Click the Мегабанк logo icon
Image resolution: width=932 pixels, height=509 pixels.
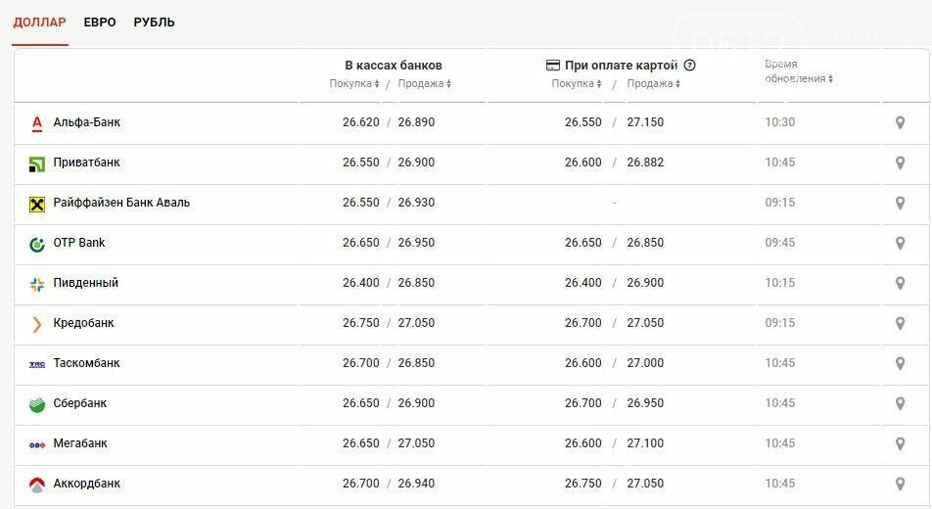[37, 444]
